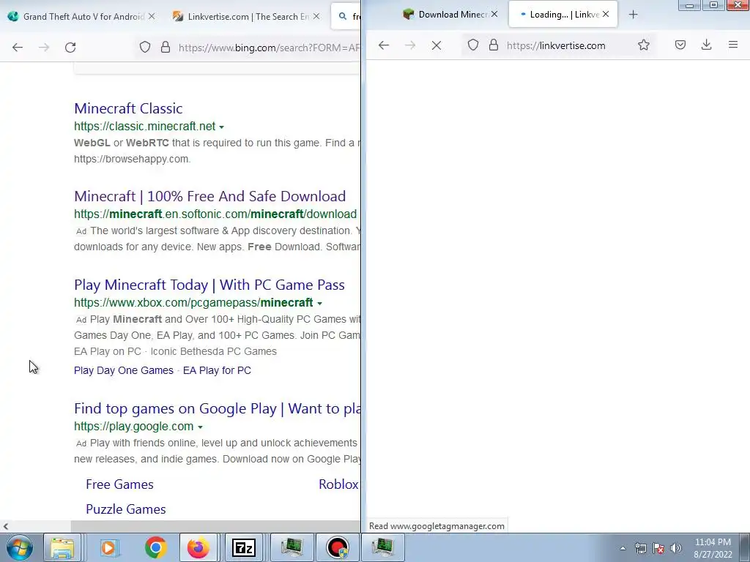The width and height of the screenshot is (750, 562).
Task: Launch Windows Media Player from the taskbar
Action: point(108,547)
